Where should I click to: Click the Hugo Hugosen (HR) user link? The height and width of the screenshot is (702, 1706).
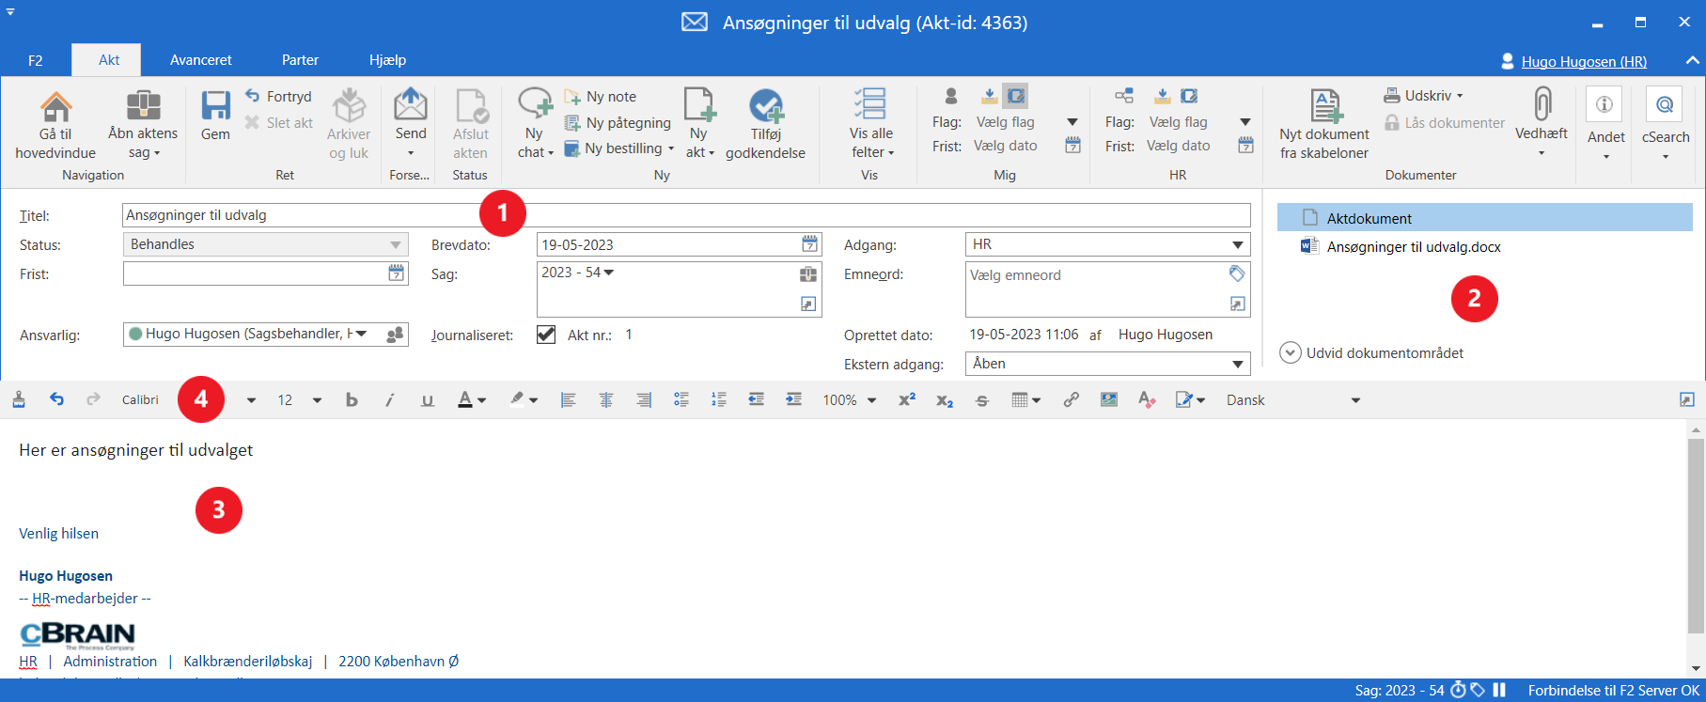1584,61
